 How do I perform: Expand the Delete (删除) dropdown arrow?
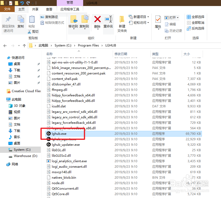click(x=98, y=29)
